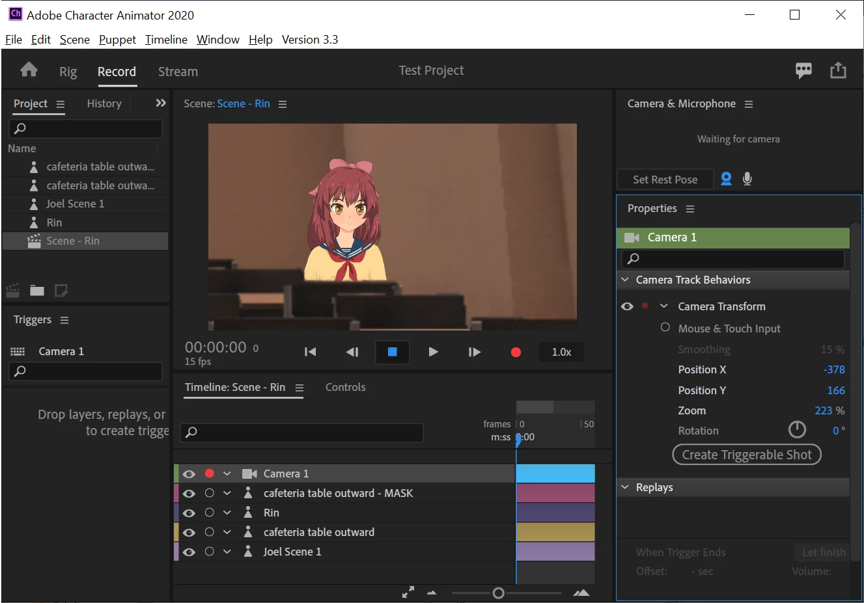Open the Triggers panel menu icon
This screenshot has width=864, height=603.
[x=64, y=320]
